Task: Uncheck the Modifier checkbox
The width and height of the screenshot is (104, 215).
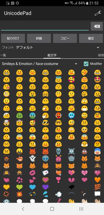Action: (86, 64)
